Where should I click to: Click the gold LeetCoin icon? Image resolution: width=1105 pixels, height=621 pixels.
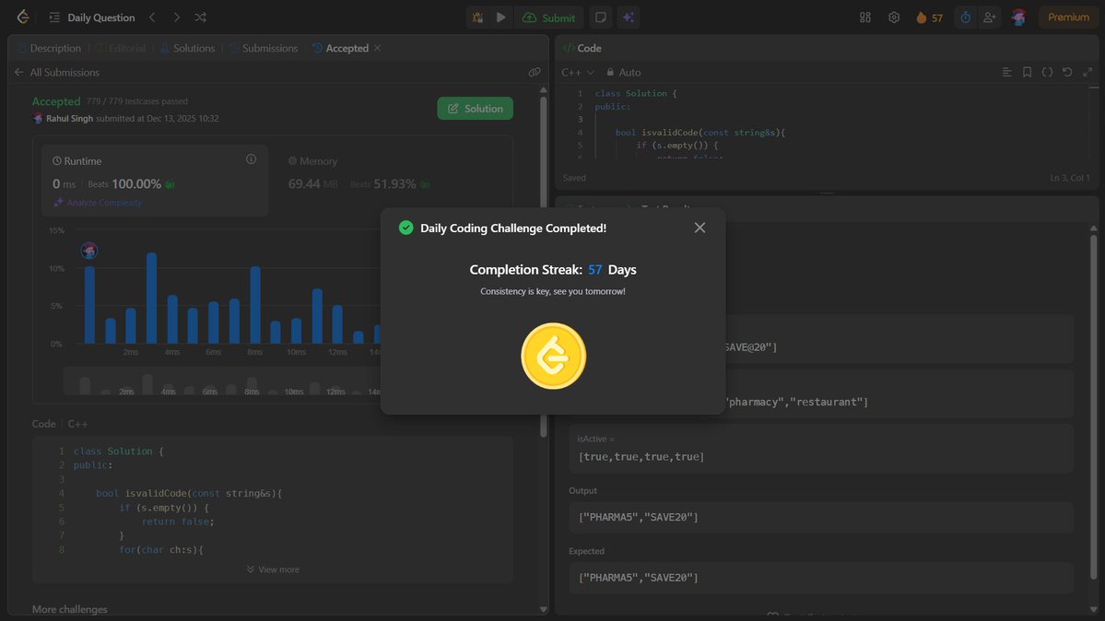coord(553,356)
